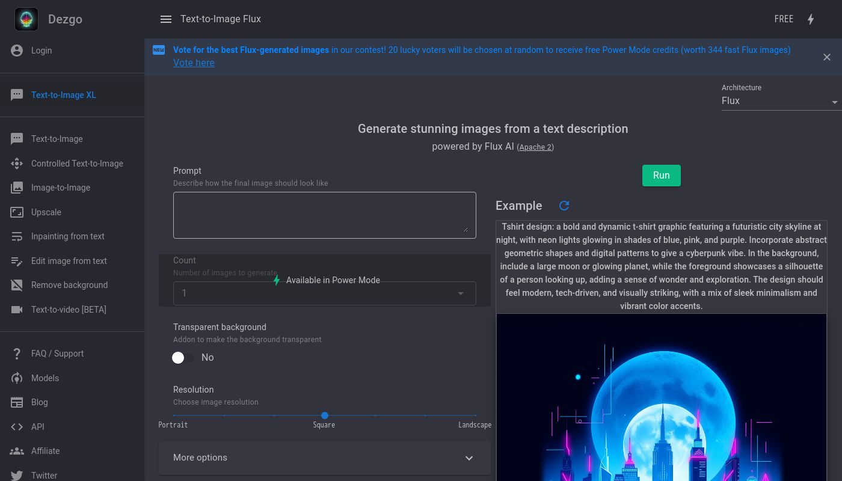Click the FAQ question mark icon
The width and height of the screenshot is (842, 481).
(x=17, y=354)
